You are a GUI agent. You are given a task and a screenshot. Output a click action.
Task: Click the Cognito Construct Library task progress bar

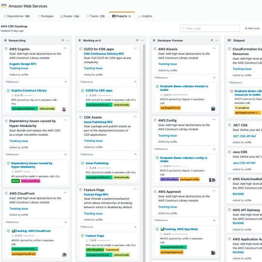tap(32, 96)
